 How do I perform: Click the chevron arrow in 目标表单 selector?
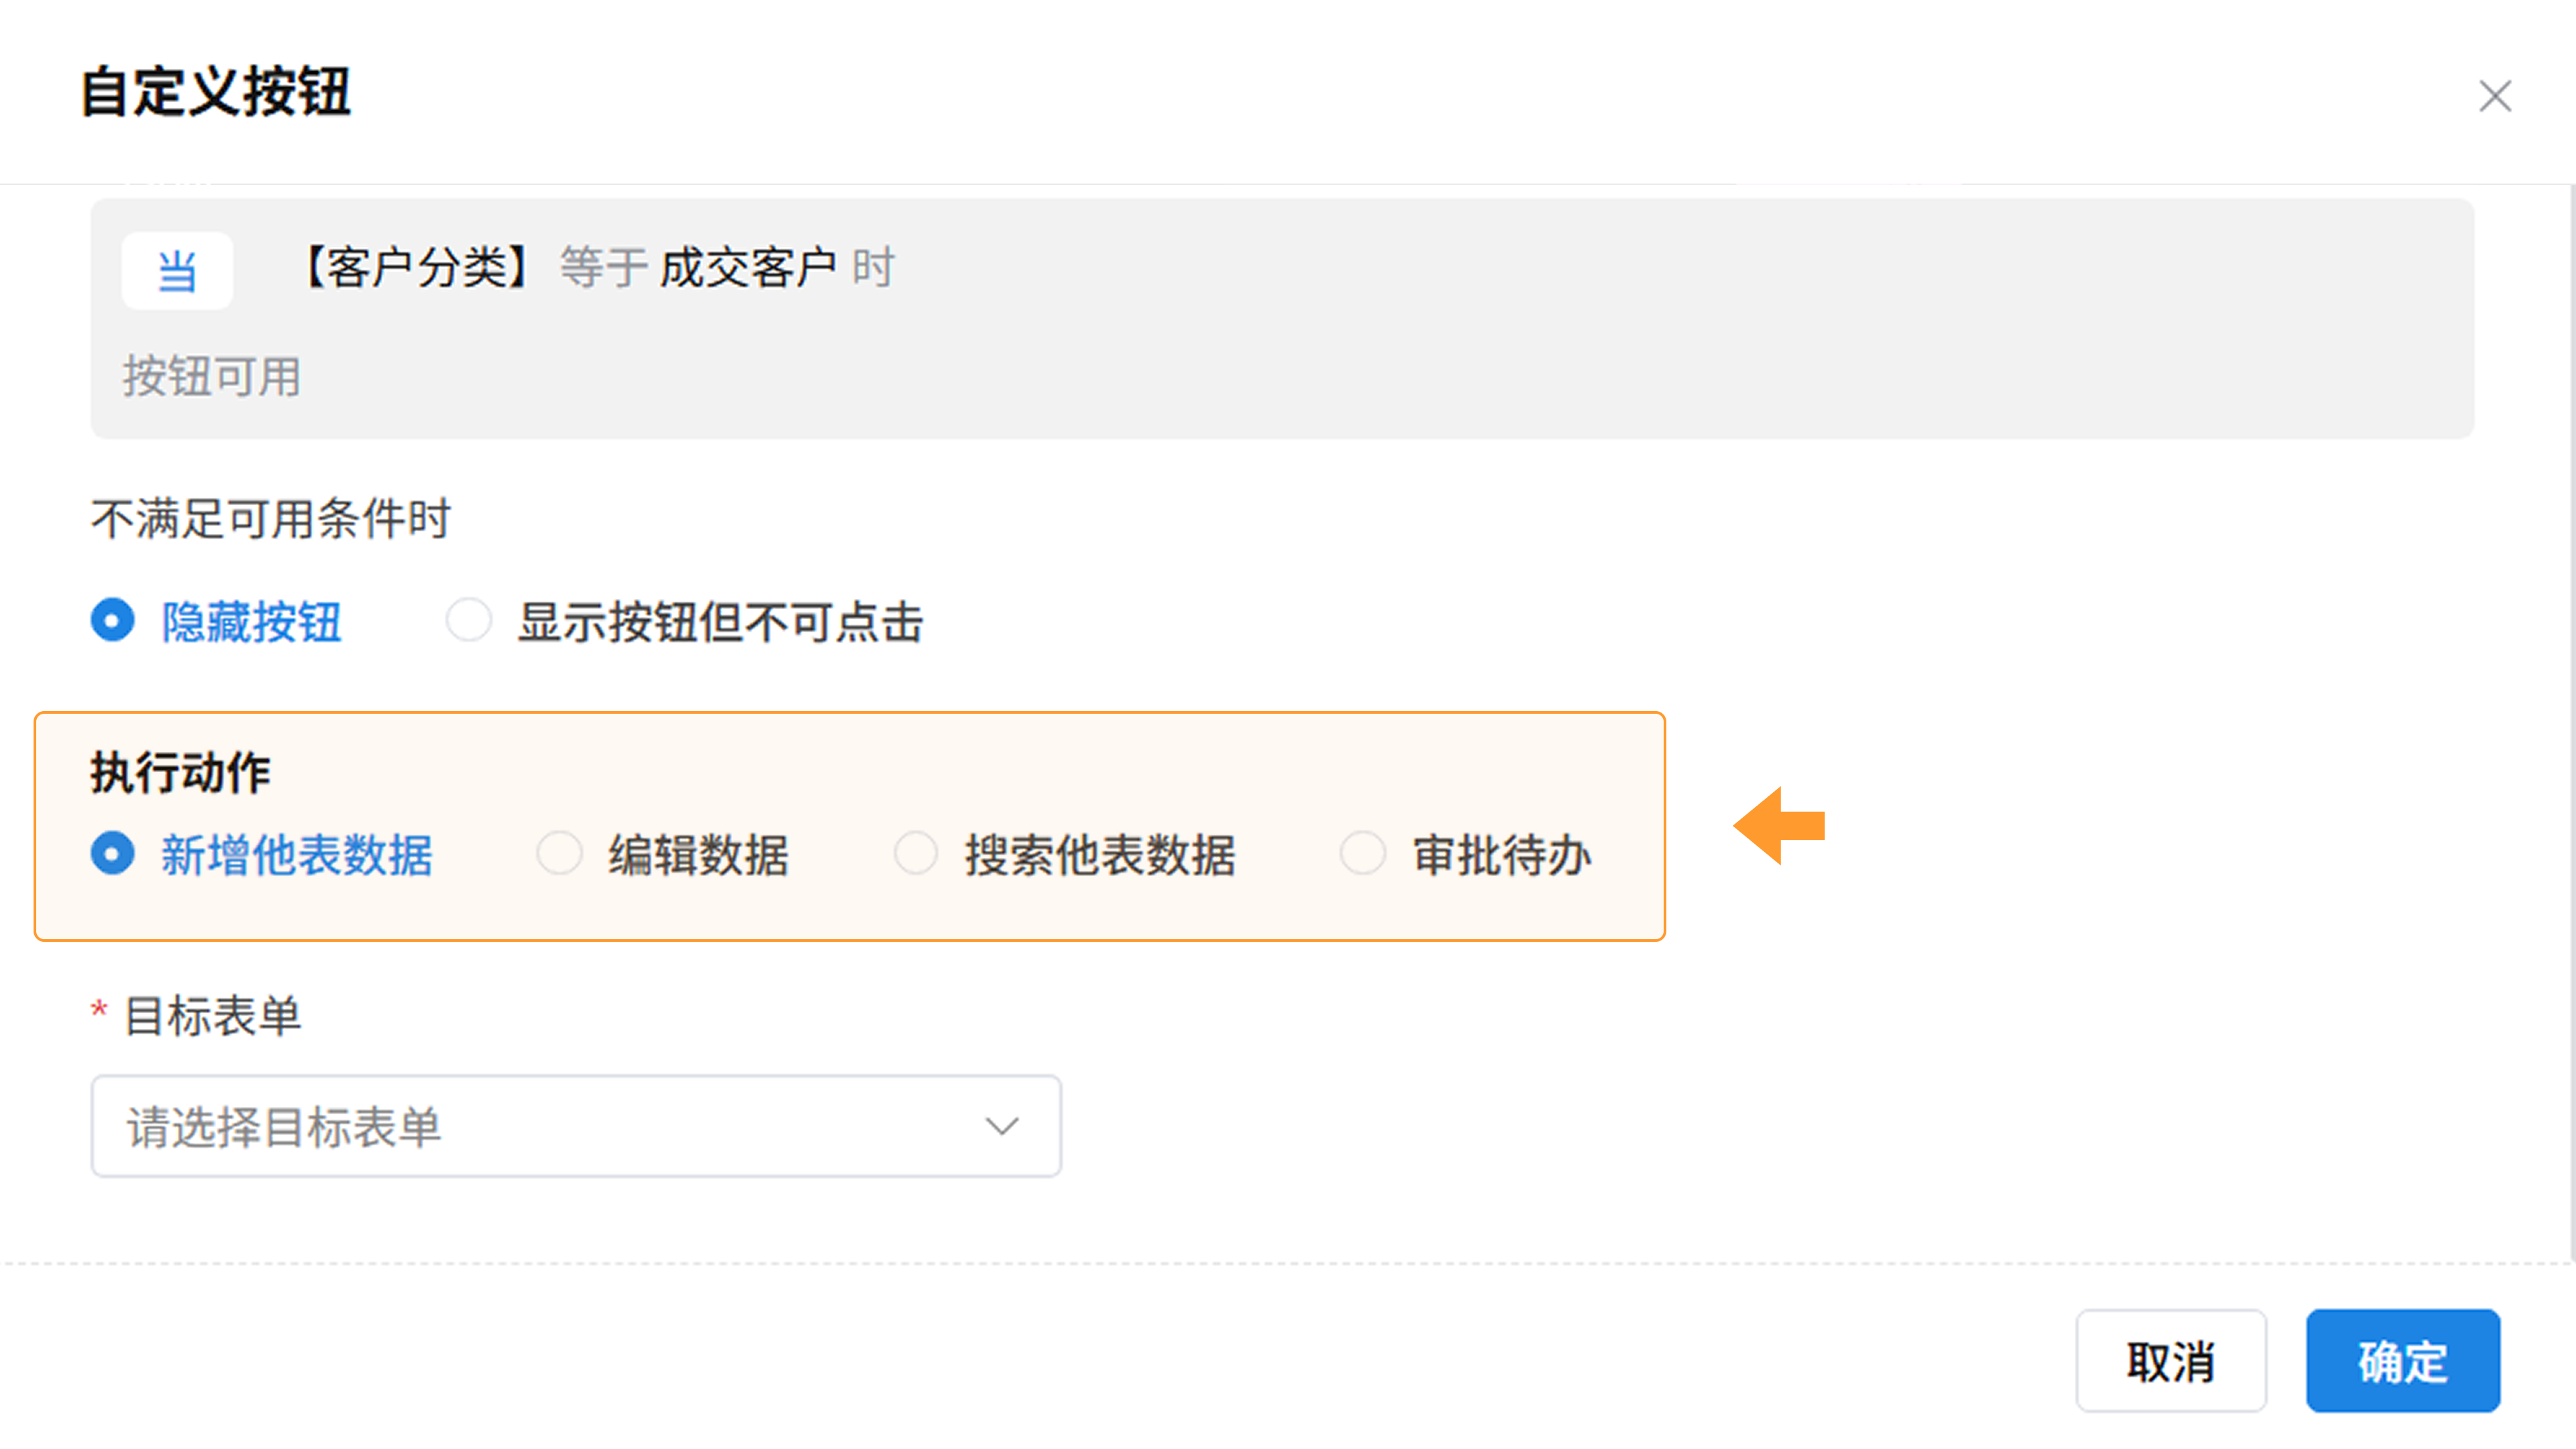pyautogui.click(x=1001, y=1127)
